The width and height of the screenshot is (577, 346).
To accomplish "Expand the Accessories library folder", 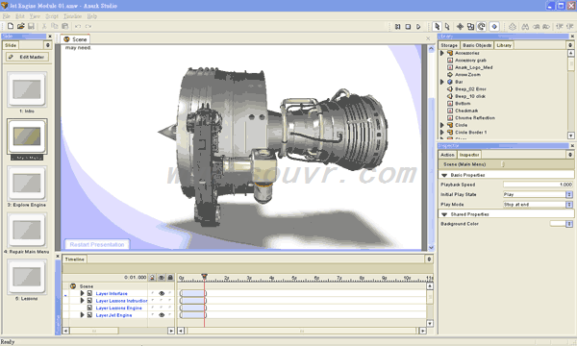I will (x=442, y=53).
